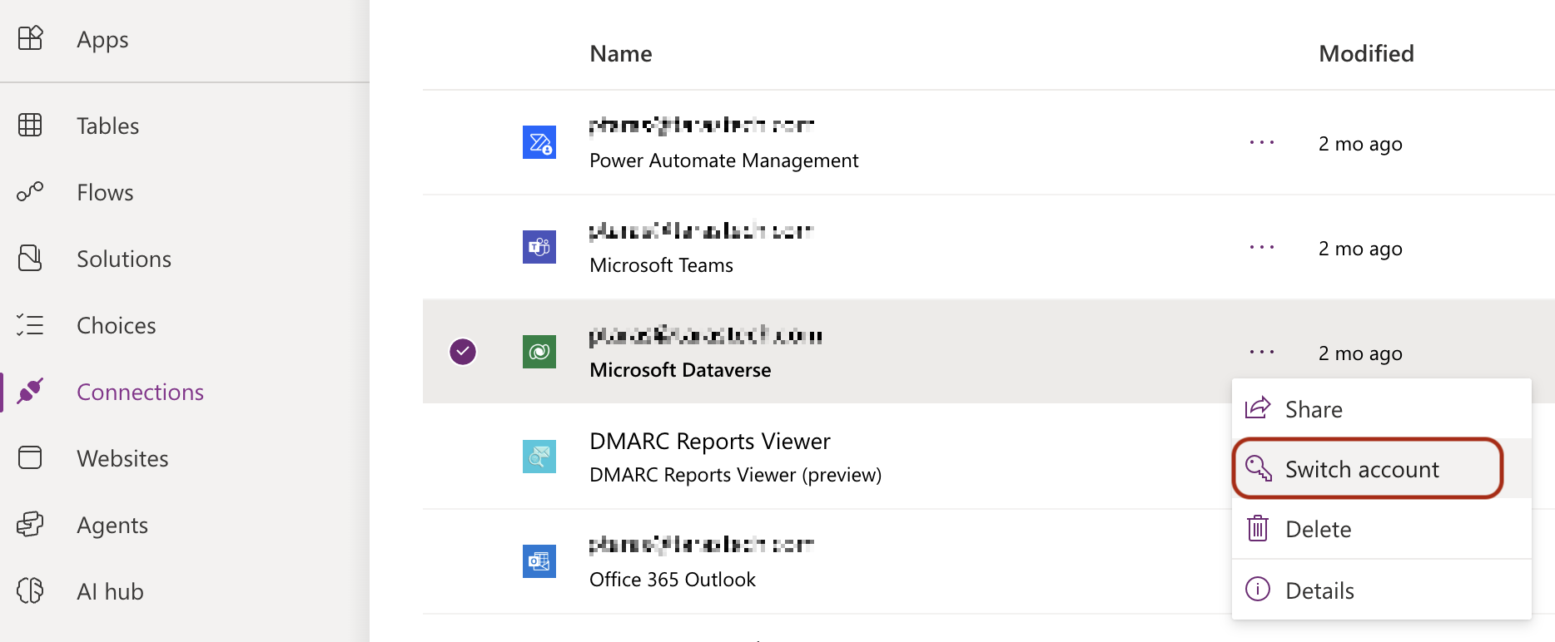Viewport: 1555px width, 642px height.
Task: Go to Flows in navigation
Action: (x=105, y=192)
